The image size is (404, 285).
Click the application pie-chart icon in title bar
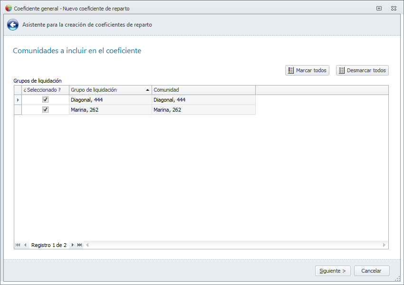[9, 8]
